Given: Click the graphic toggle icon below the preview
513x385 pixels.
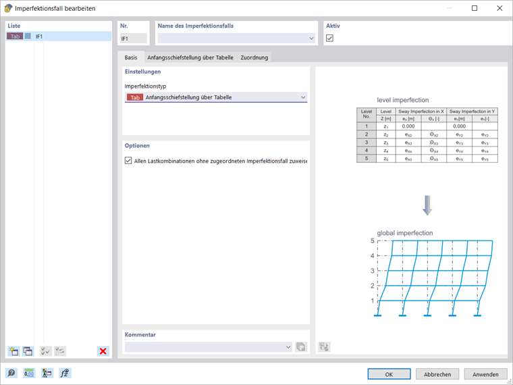Looking at the screenshot, I should coord(324,346).
